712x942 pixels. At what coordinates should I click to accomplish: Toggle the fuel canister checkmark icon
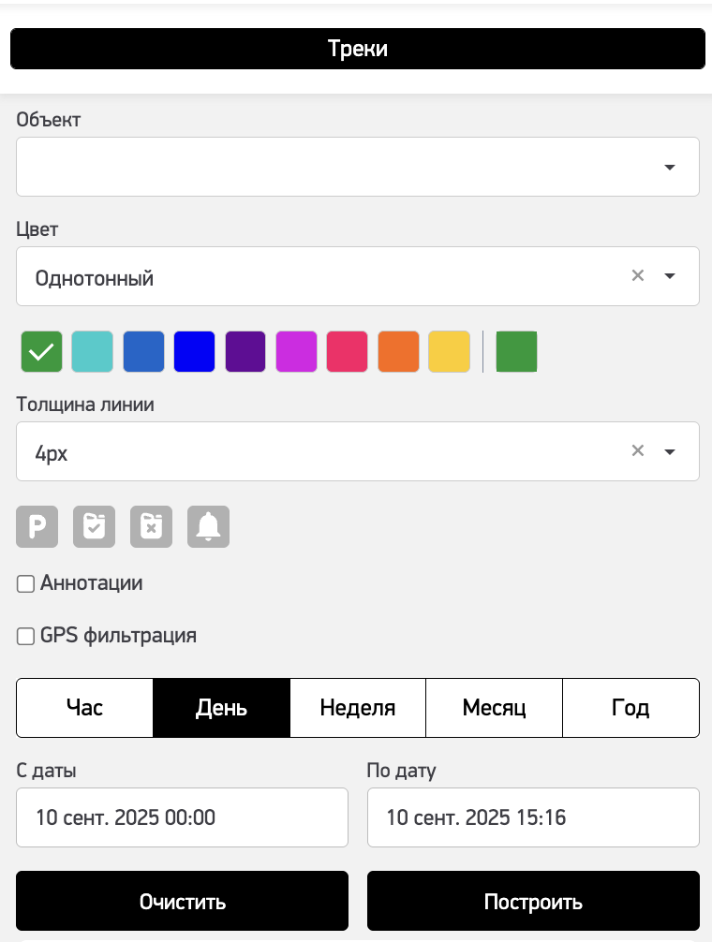coord(94,527)
